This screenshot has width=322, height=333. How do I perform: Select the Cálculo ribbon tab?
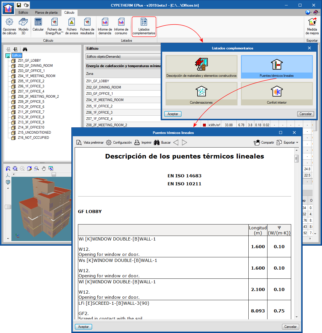tap(69, 13)
